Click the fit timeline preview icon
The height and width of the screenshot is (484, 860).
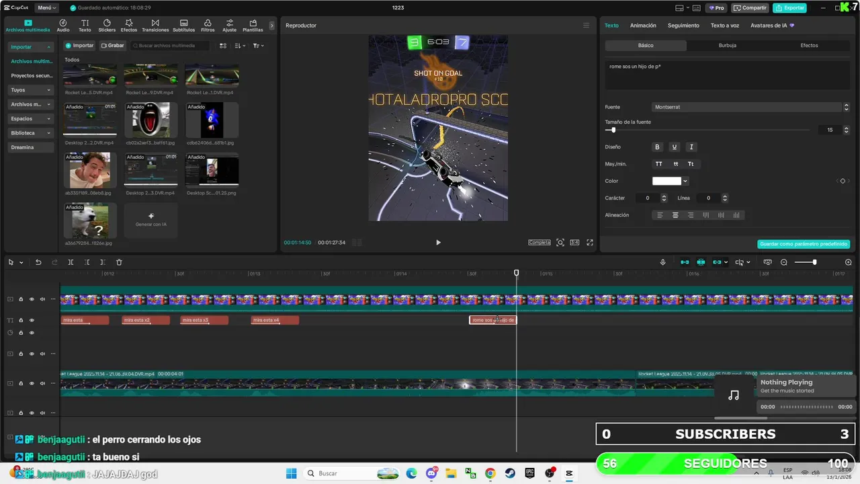(x=767, y=262)
